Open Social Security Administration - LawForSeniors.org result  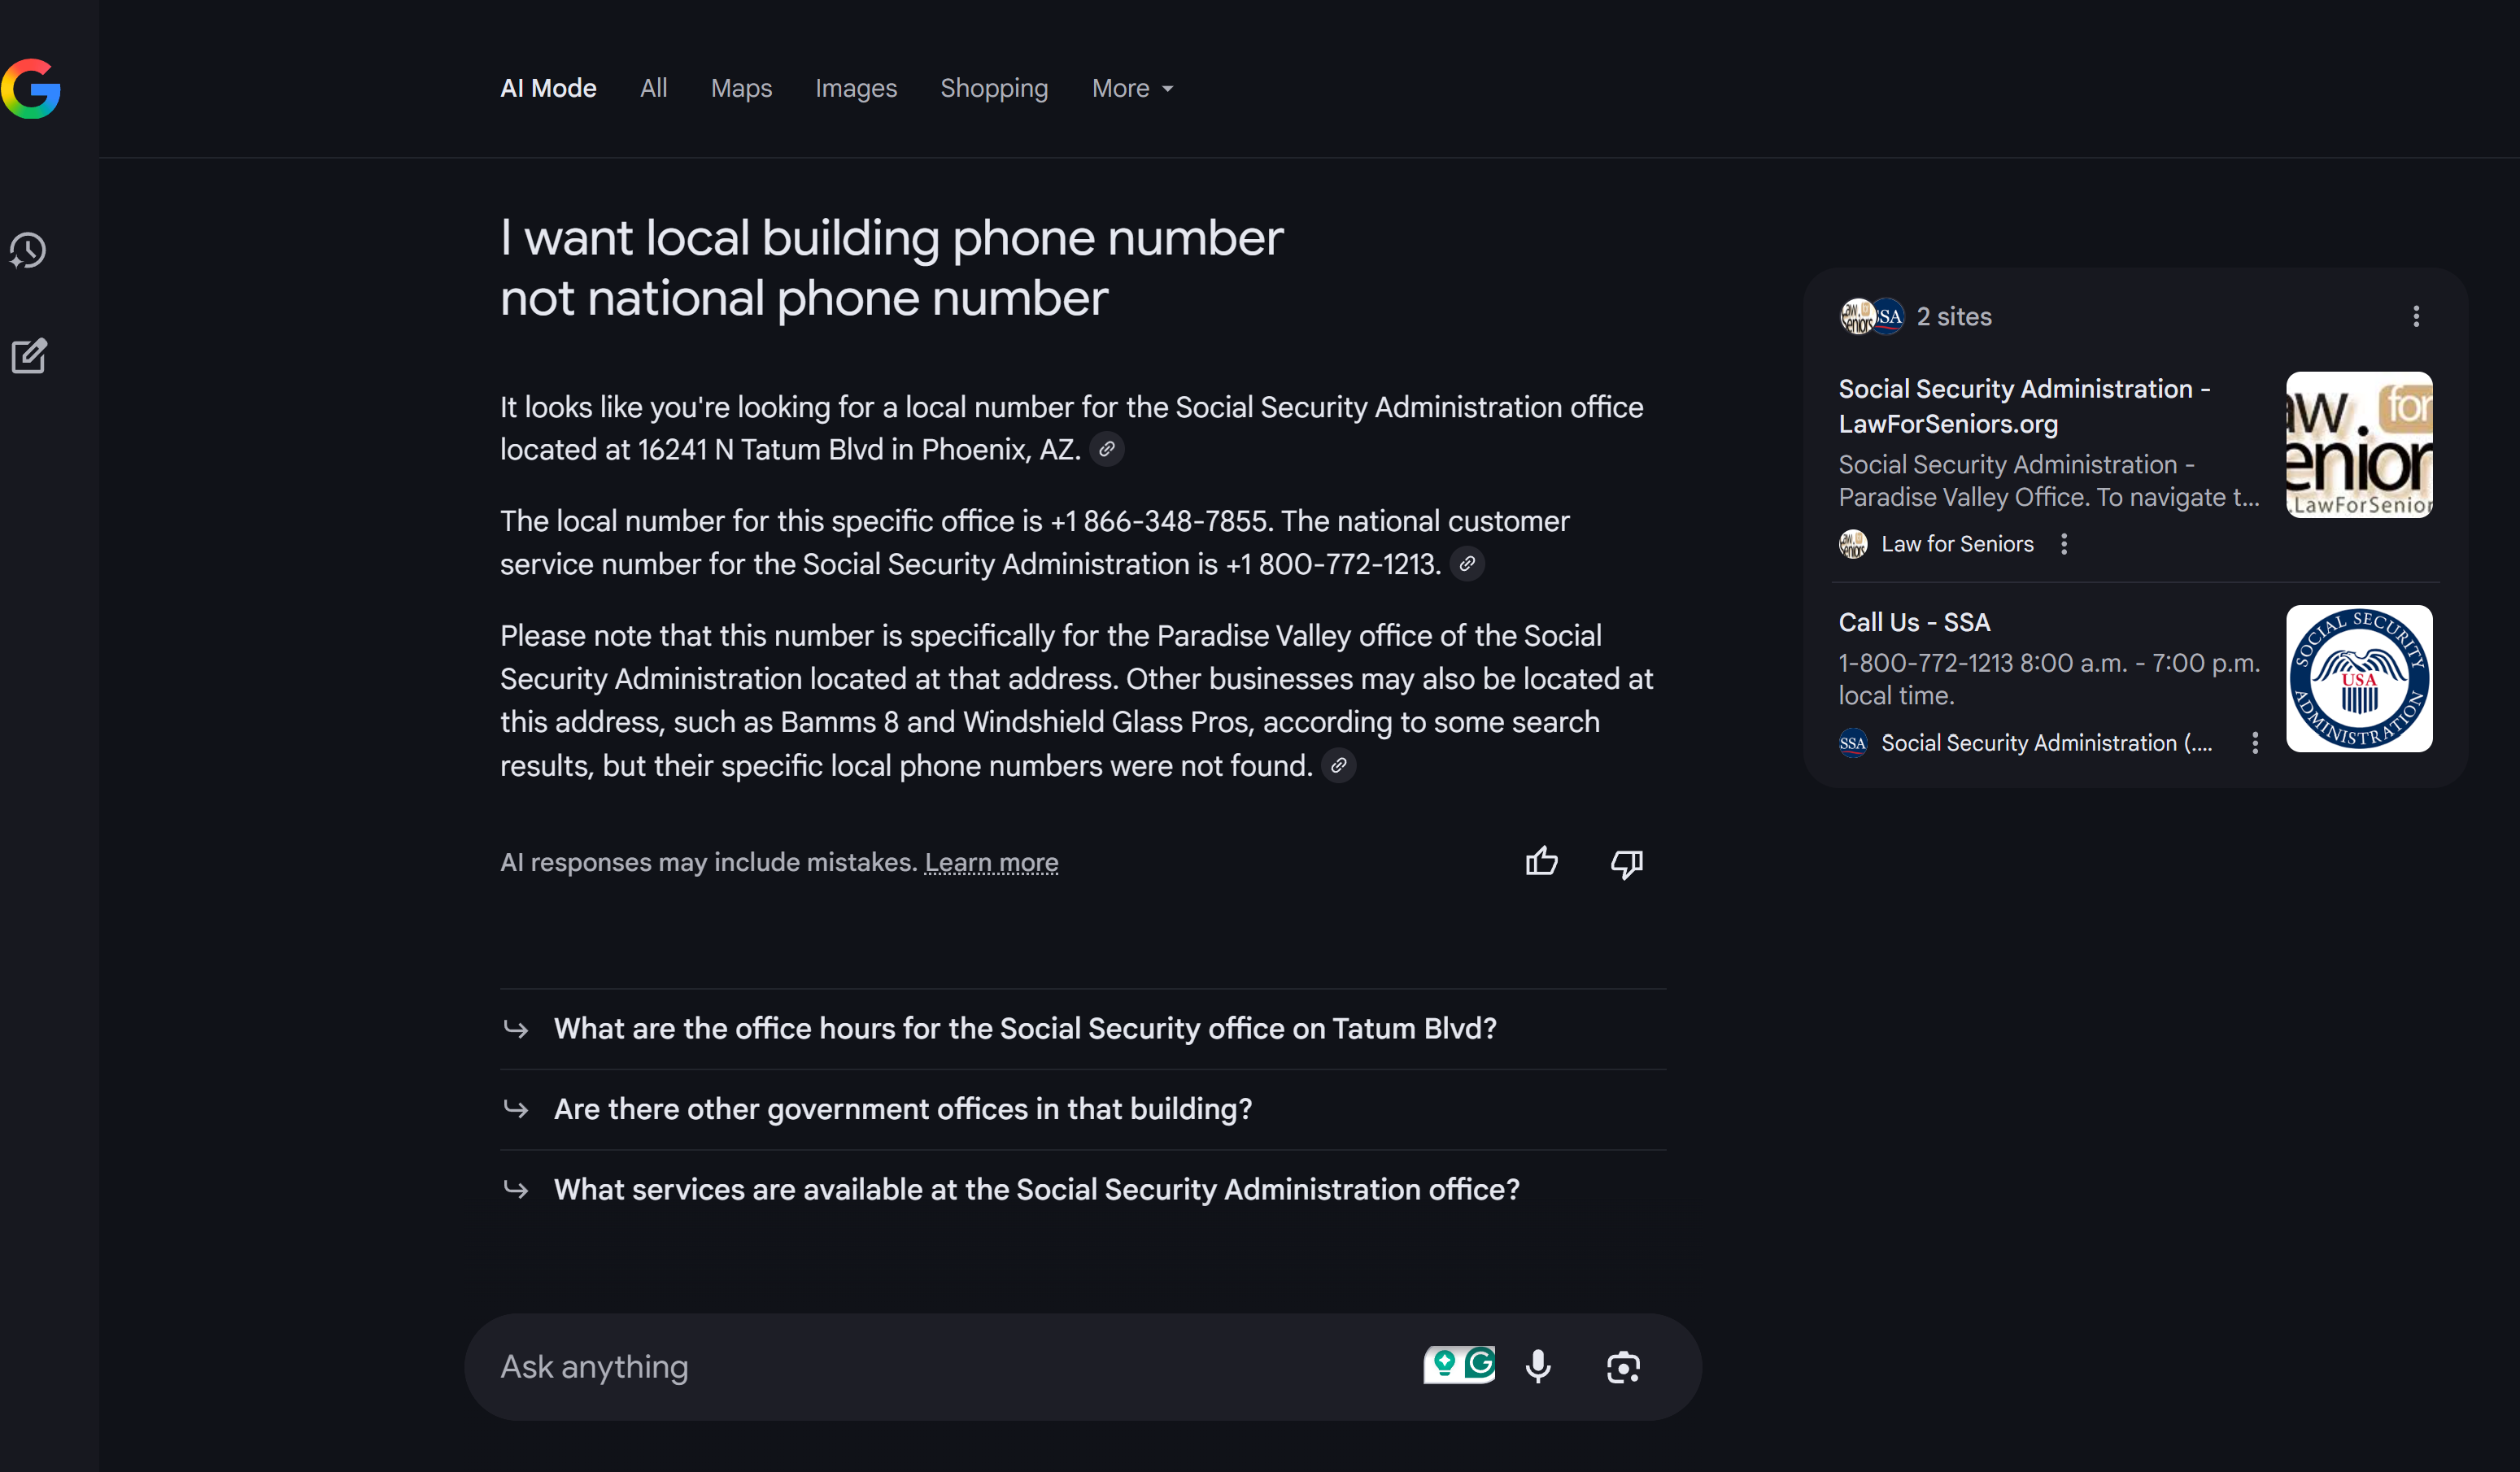point(2024,406)
